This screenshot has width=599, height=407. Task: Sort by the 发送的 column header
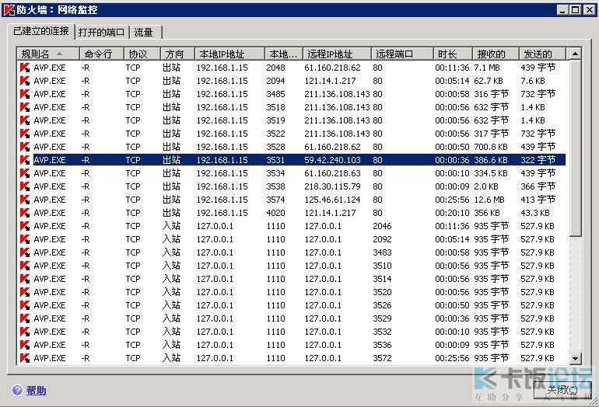[x=541, y=54]
